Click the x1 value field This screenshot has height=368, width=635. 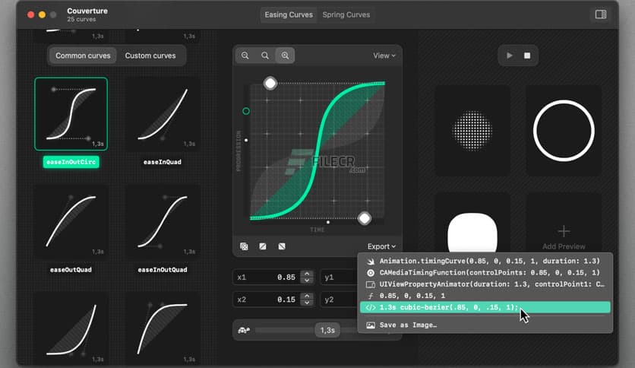273,278
